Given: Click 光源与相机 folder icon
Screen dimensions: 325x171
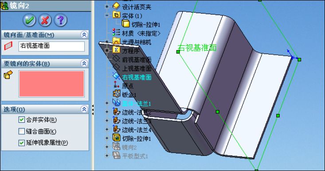Looking at the screenshot, I should tap(116, 41).
